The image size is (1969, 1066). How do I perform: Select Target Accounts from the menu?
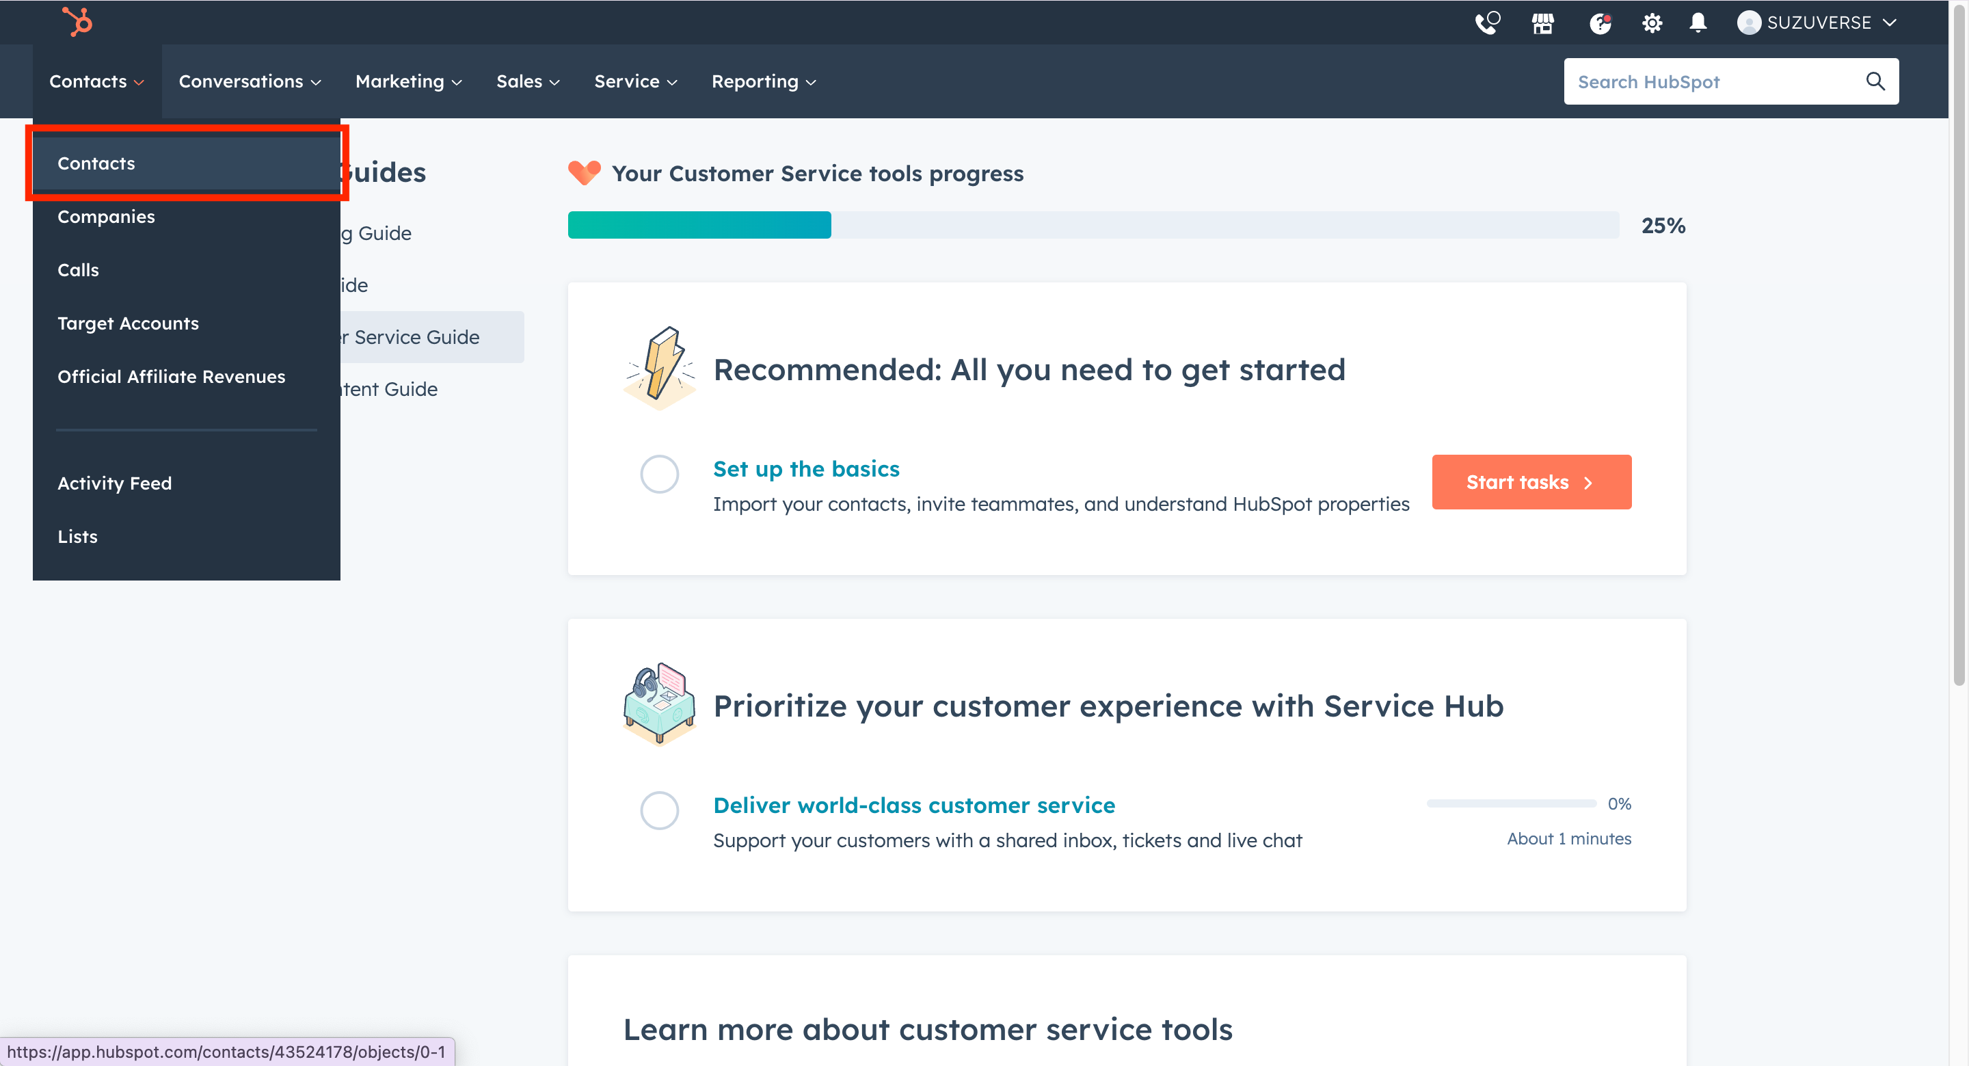coord(128,323)
